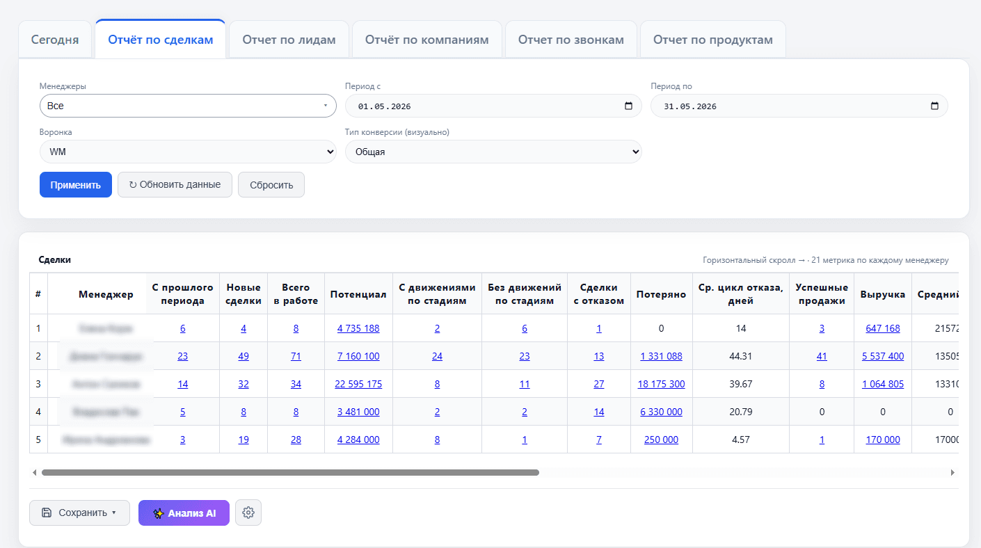Click the Сбросить button
981x548 pixels.
(x=271, y=185)
